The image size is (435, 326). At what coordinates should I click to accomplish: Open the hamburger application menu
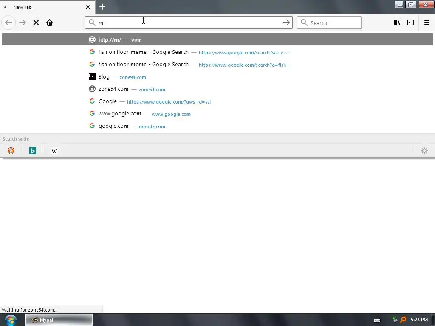(427, 22)
